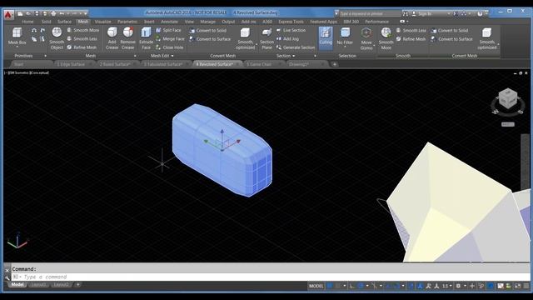Click the move gizmo on the mesh

pyautogui.click(x=222, y=140)
